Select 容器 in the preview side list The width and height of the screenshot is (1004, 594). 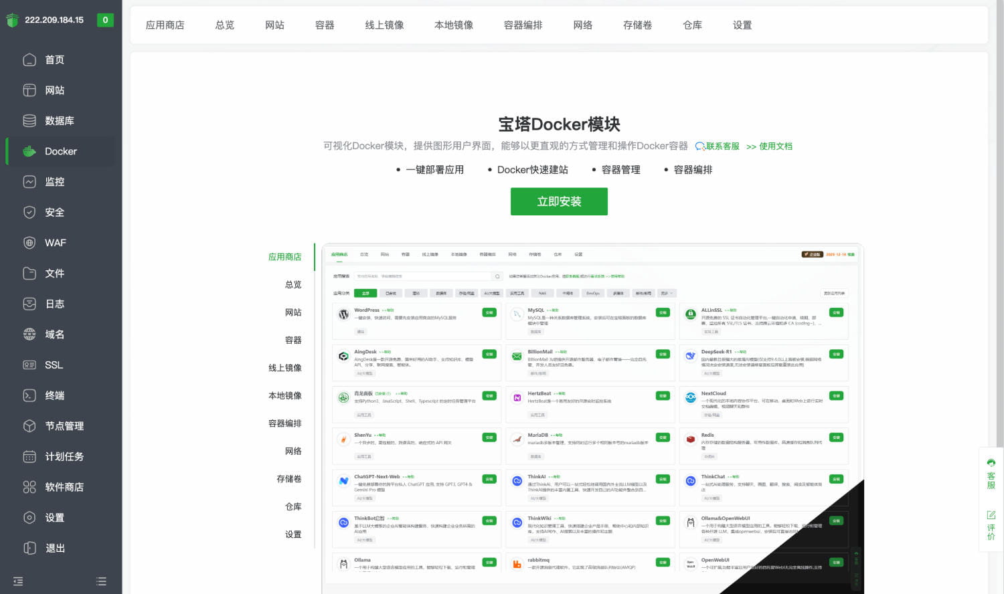(293, 340)
